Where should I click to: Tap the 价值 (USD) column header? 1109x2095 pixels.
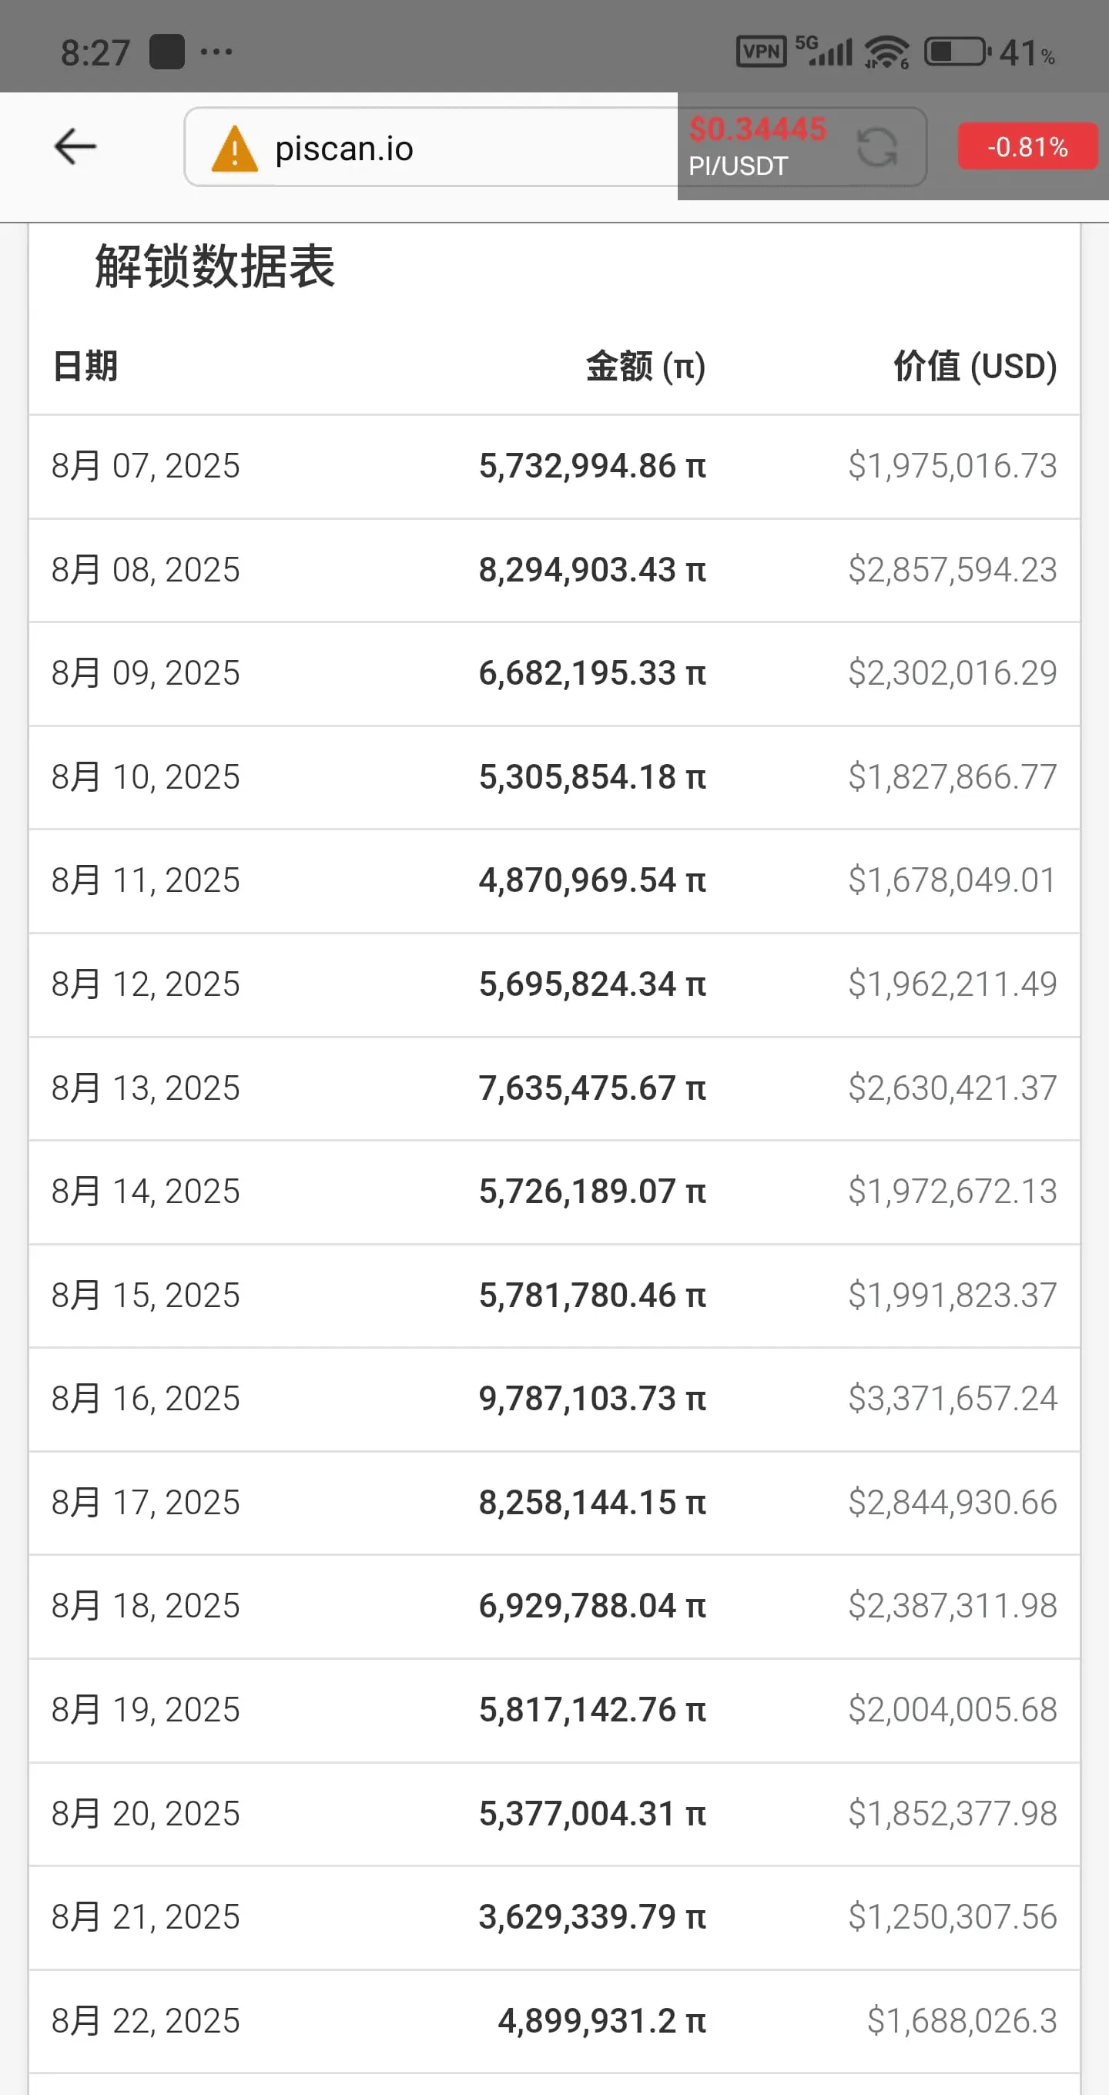pos(975,366)
